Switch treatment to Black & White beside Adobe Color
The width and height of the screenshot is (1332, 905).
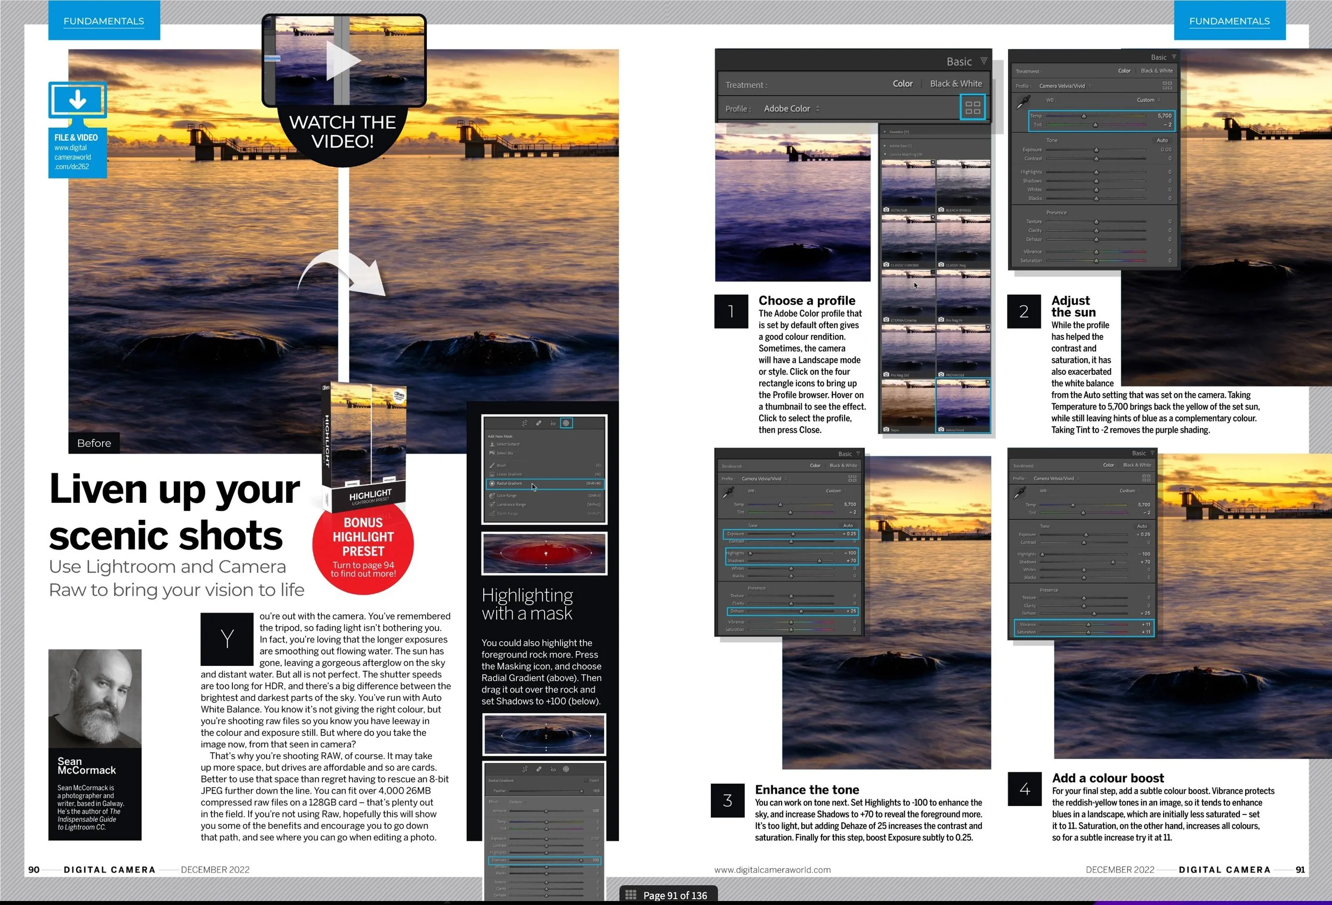(955, 84)
